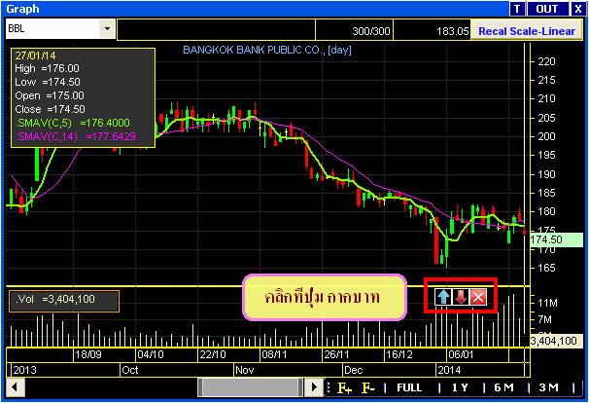This screenshot has width=589, height=403.
Task: Click the scrollbar right arrow
Action: [x=314, y=387]
